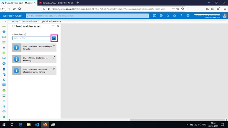
Task: Open Azure Cloud Shell icon
Action: coord(155,16)
